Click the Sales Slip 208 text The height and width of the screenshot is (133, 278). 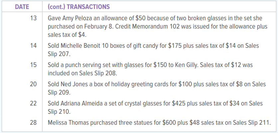tap(98, 73)
